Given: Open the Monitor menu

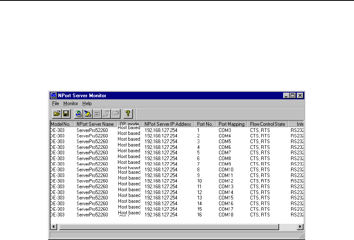Looking at the screenshot, I should 70,103.
